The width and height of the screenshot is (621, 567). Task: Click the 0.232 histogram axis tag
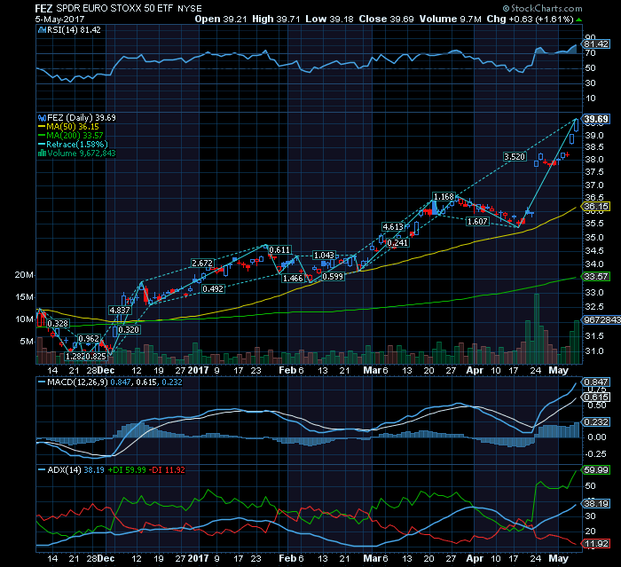(596, 422)
